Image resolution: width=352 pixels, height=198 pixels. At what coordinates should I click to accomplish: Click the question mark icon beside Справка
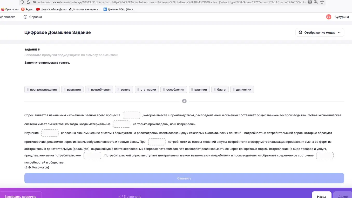25,17
